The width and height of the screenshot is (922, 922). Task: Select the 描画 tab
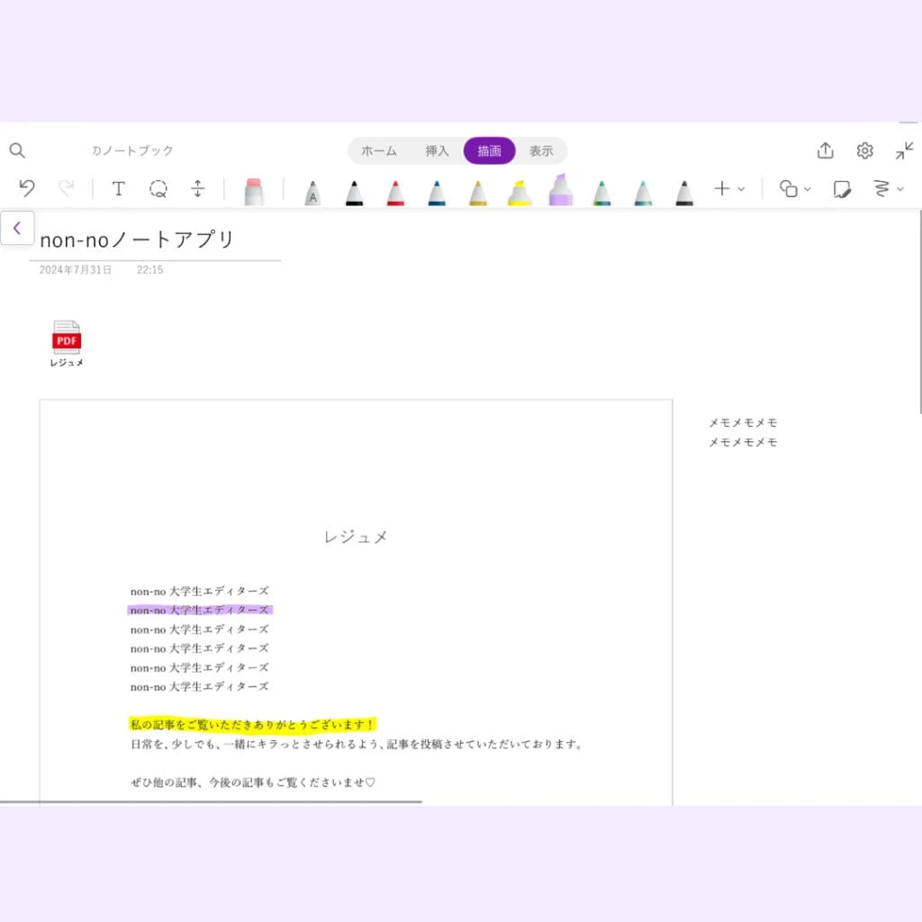click(x=489, y=150)
